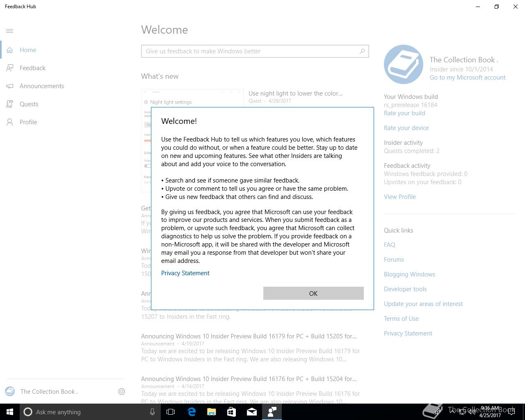
Task: Click the Profile person icon
Action: point(10,122)
